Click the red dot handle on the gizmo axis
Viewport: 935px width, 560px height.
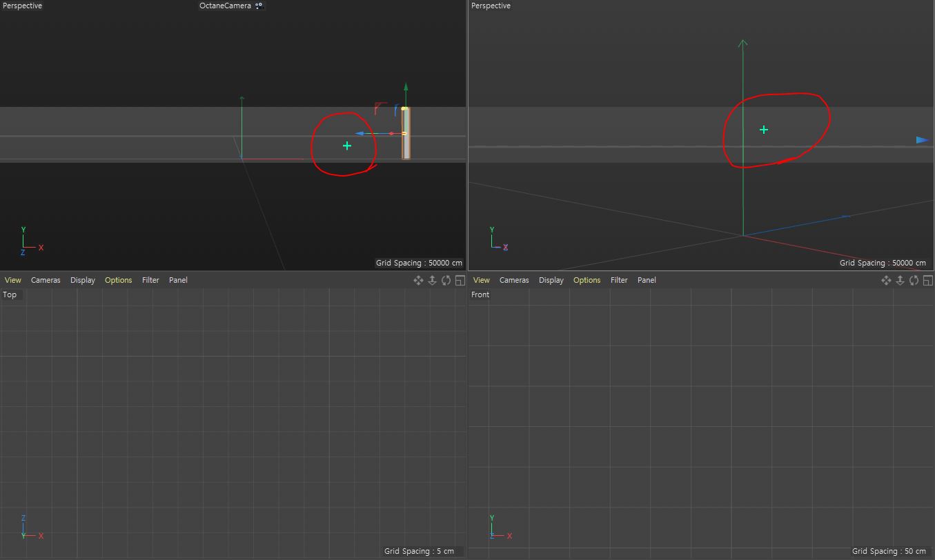(x=391, y=134)
